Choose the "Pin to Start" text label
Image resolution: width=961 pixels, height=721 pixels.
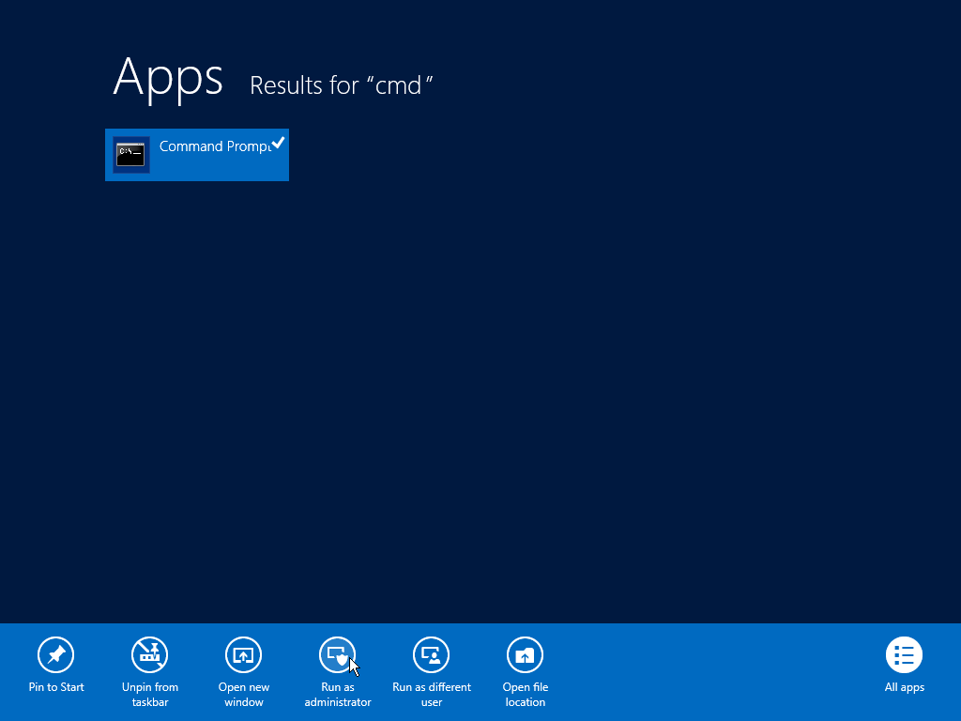pos(56,687)
